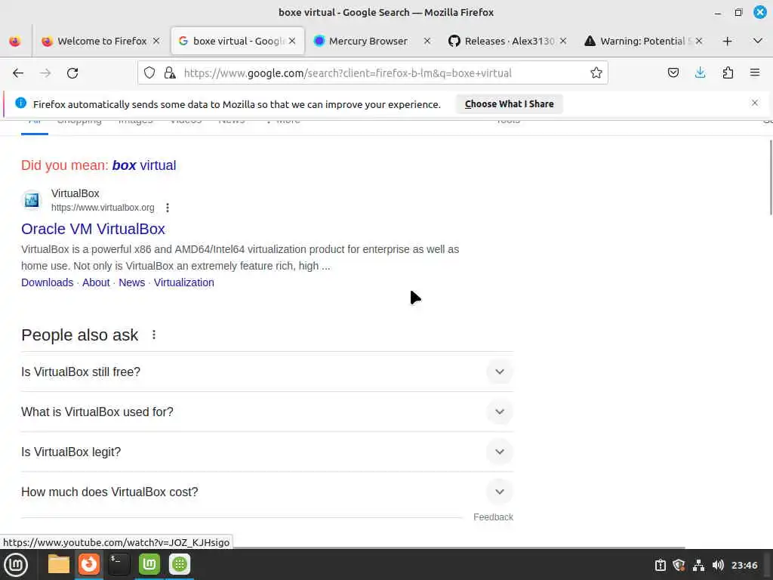Open Firefox application hamburger menu

(x=755, y=73)
